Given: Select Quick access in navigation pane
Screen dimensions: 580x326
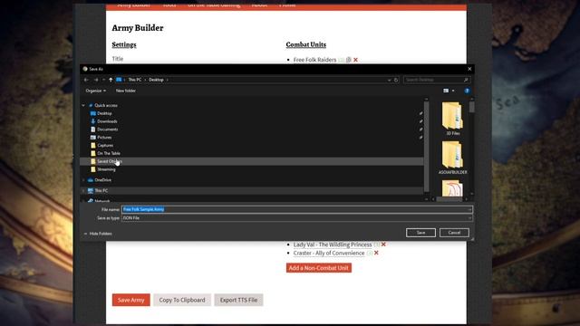Looking at the screenshot, I should 106,105.
